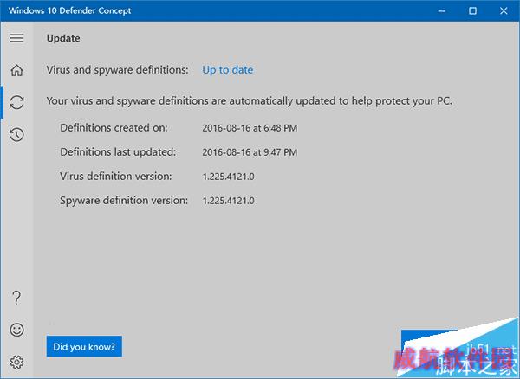
Task: Click the "Virus definition version:" label
Action: [116, 177]
